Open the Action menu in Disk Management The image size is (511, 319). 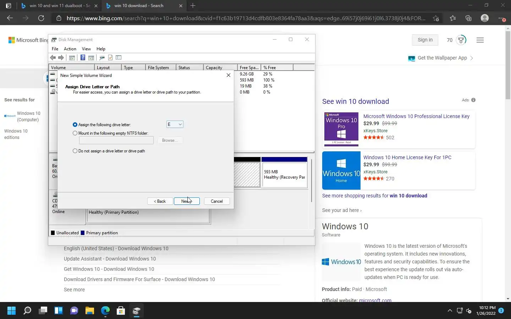pos(70,49)
